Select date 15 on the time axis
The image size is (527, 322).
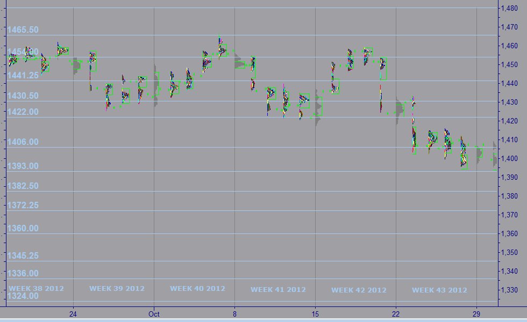pyautogui.click(x=315, y=313)
